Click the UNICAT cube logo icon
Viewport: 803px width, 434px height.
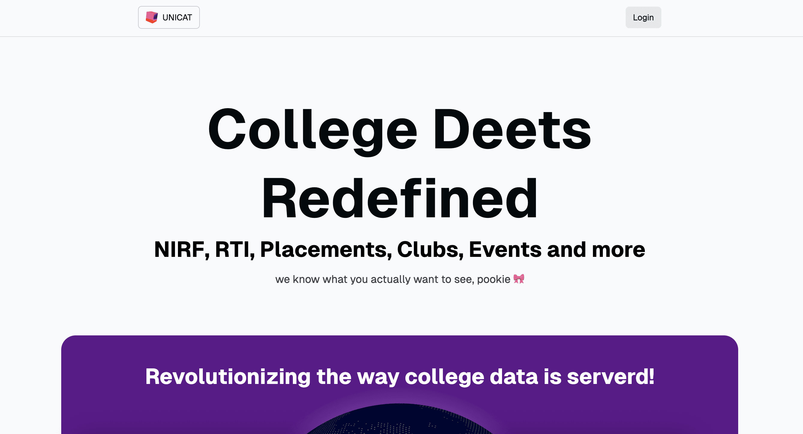pyautogui.click(x=152, y=17)
